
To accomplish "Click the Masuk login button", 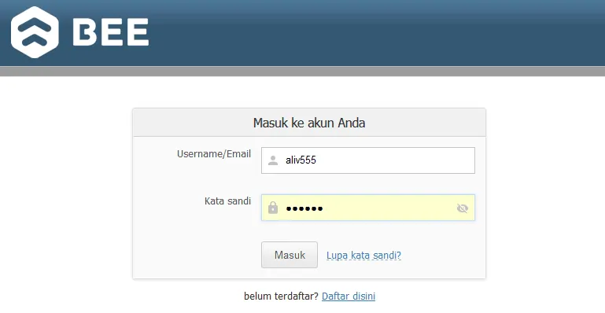I will pyautogui.click(x=290, y=255).
